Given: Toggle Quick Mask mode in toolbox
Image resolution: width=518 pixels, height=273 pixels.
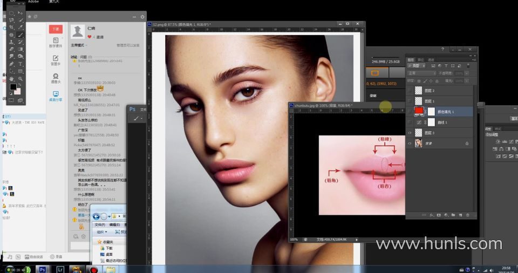Looking at the screenshot, I should coord(11,100).
